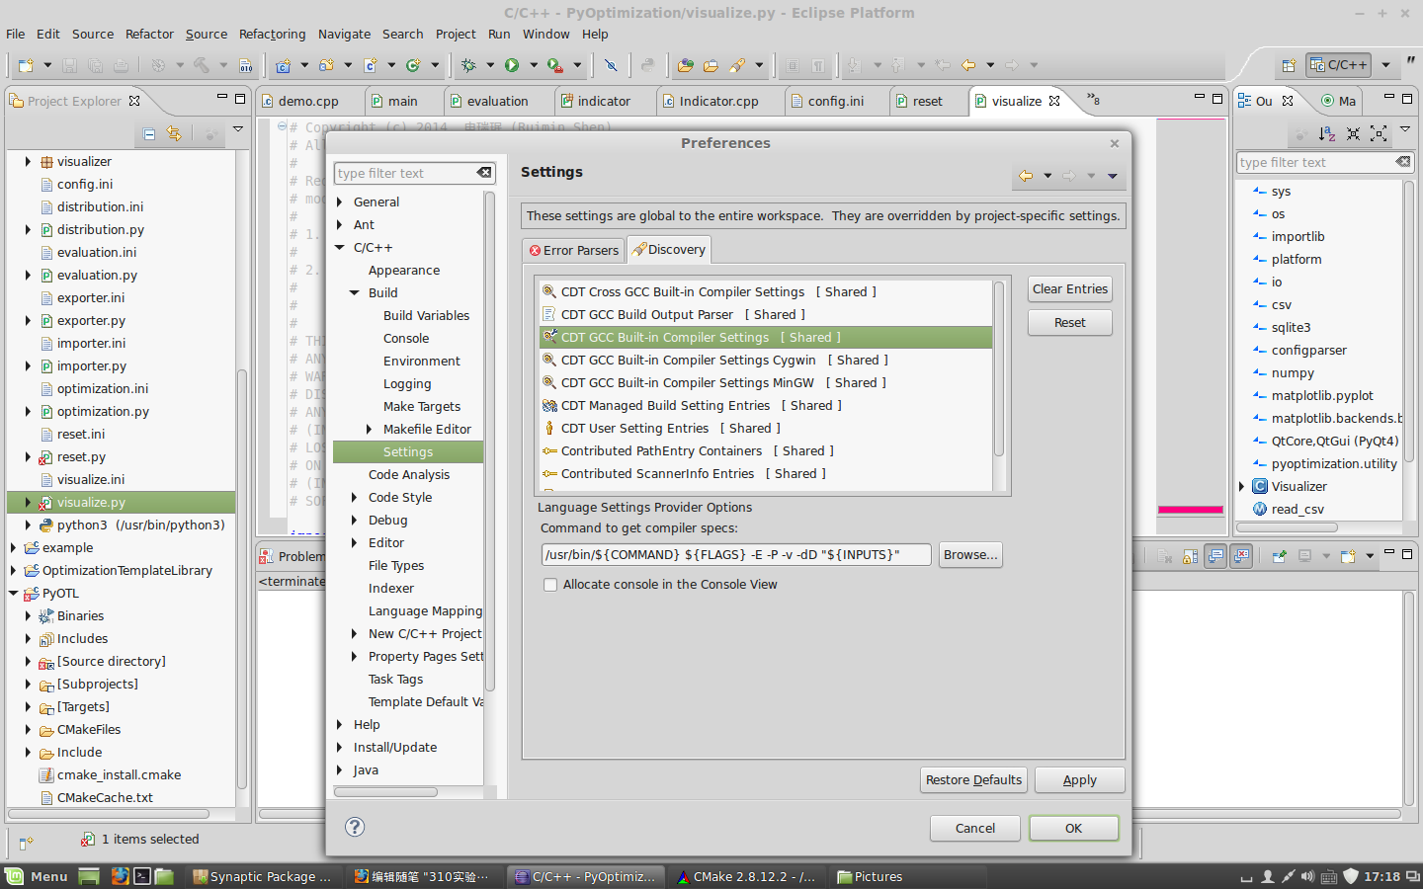
Task: Click Cancel in Preferences dialog
Action: pos(975,828)
